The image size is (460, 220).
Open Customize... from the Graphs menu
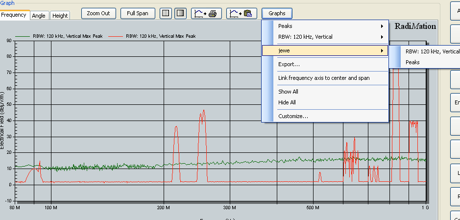point(293,116)
